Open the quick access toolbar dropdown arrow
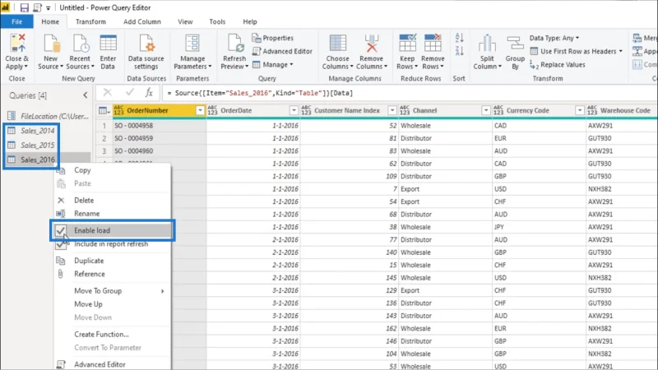 pyautogui.click(x=49, y=8)
